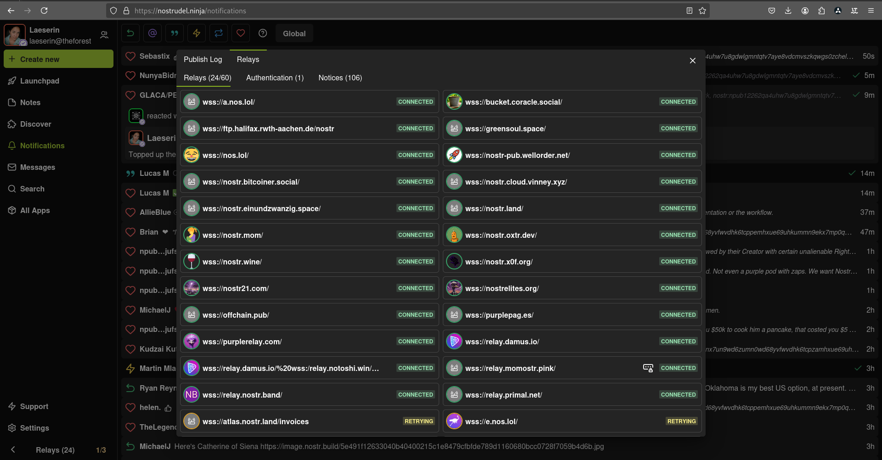Click the nostr21.com relay icon
The width and height of the screenshot is (882, 460).
pyautogui.click(x=192, y=288)
